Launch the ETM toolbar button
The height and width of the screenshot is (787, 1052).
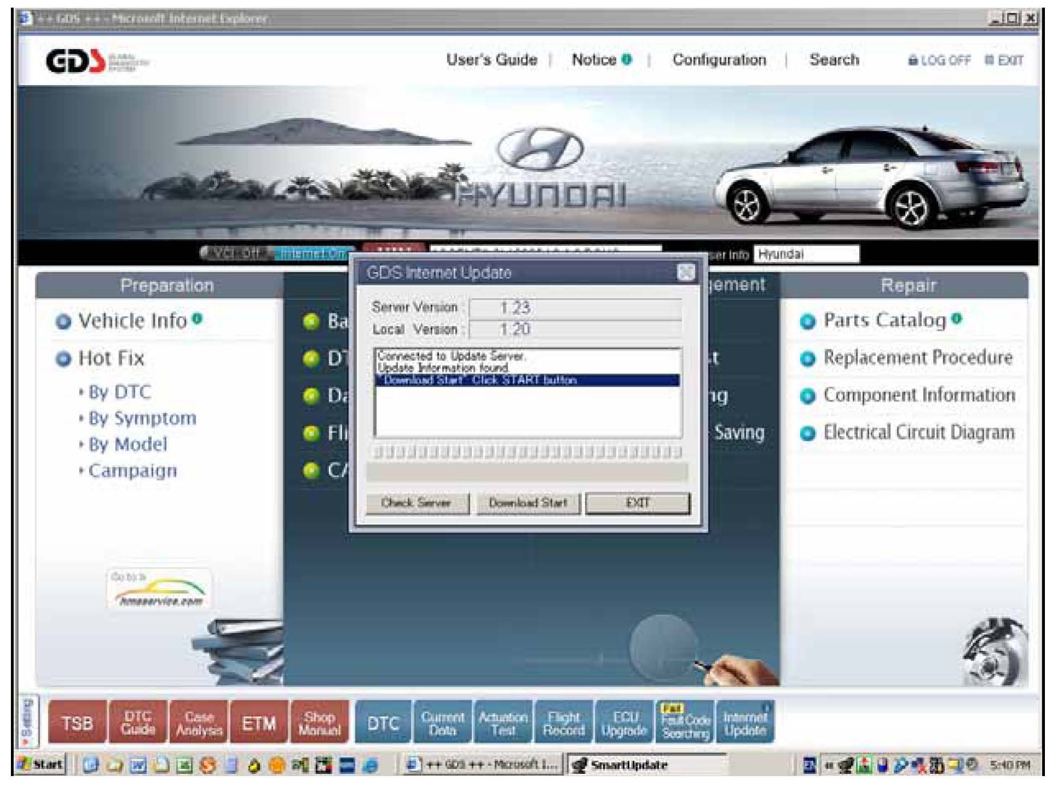259,723
